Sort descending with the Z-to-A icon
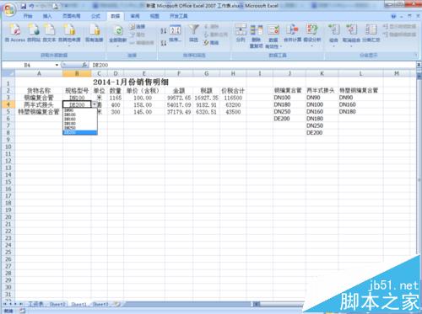The height and width of the screenshot is (314, 422). [164, 43]
